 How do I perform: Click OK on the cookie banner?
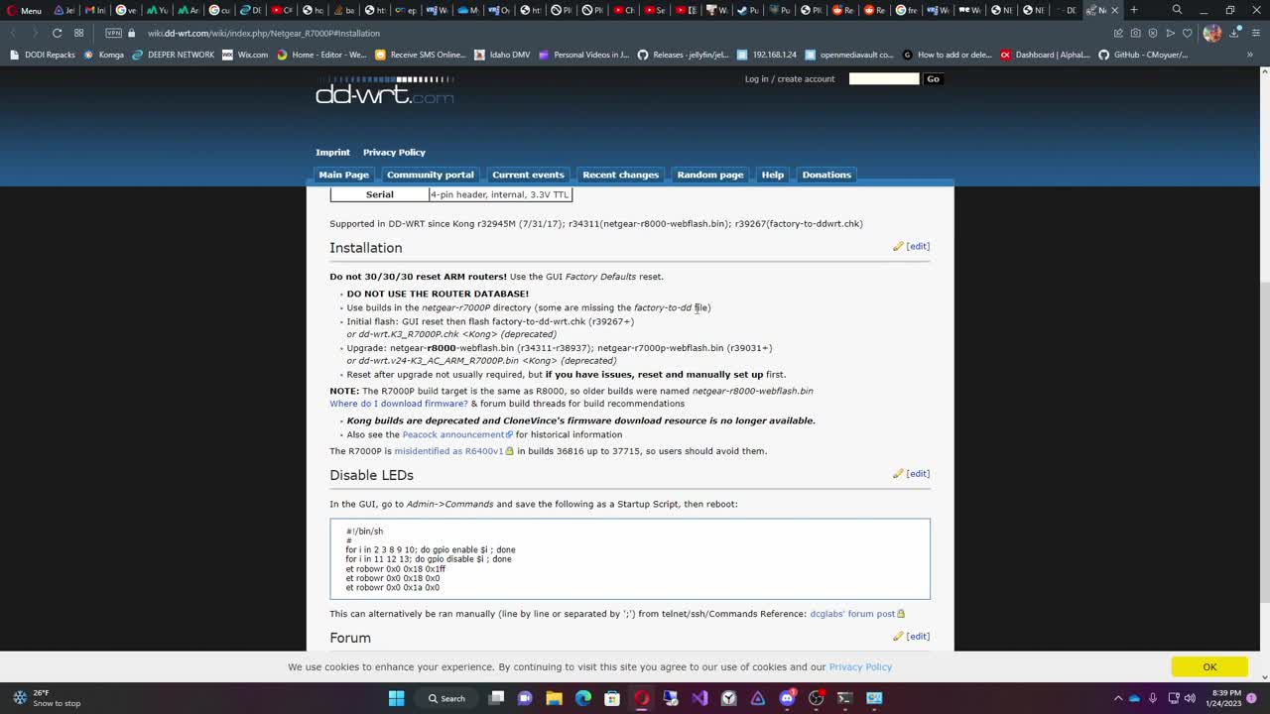coord(1209,666)
